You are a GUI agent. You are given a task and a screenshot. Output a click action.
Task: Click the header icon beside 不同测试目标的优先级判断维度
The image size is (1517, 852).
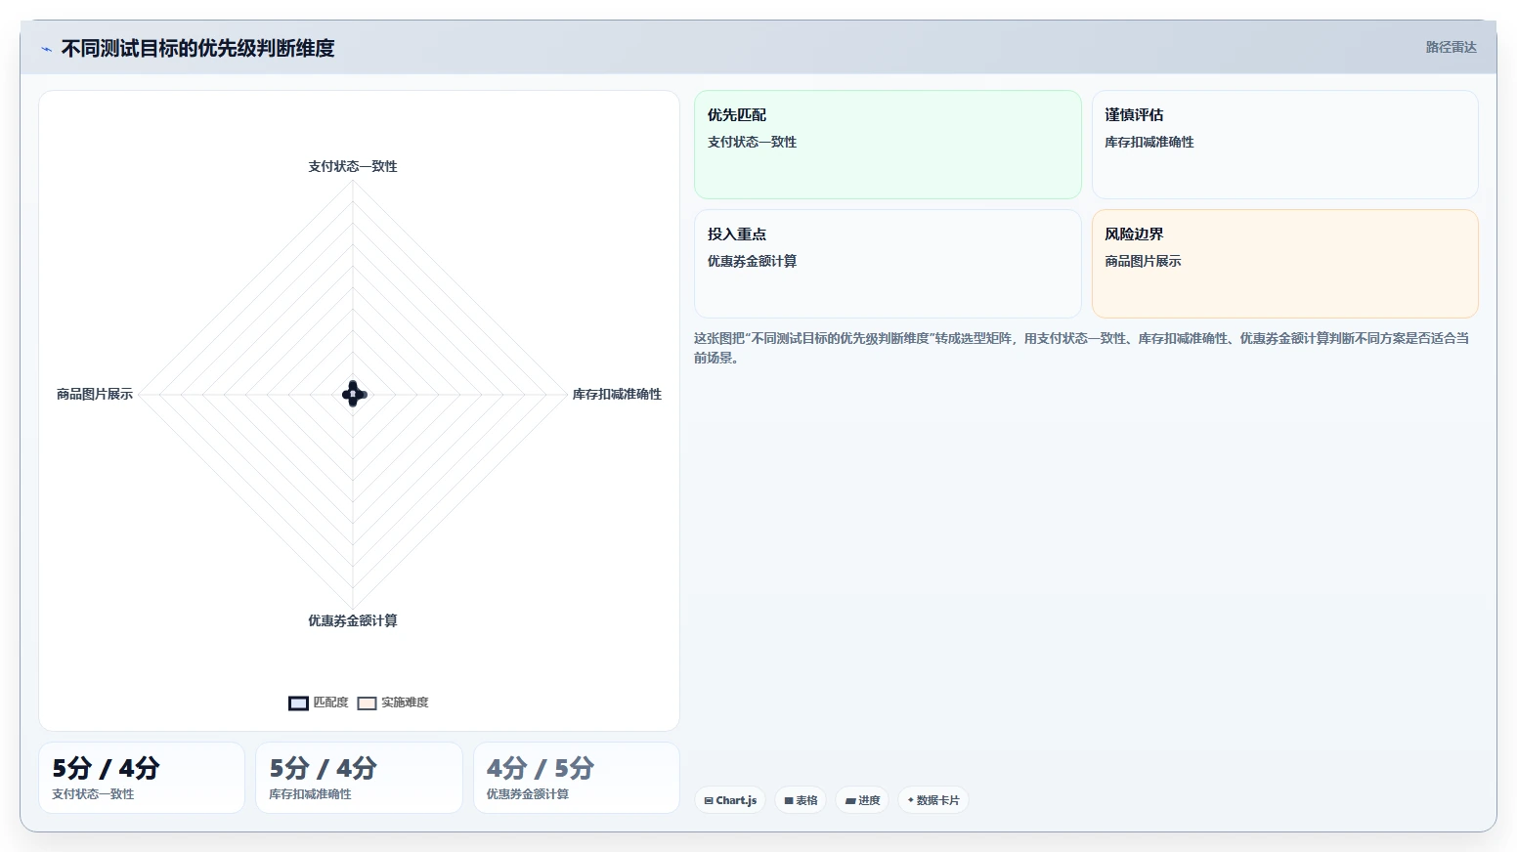point(46,49)
